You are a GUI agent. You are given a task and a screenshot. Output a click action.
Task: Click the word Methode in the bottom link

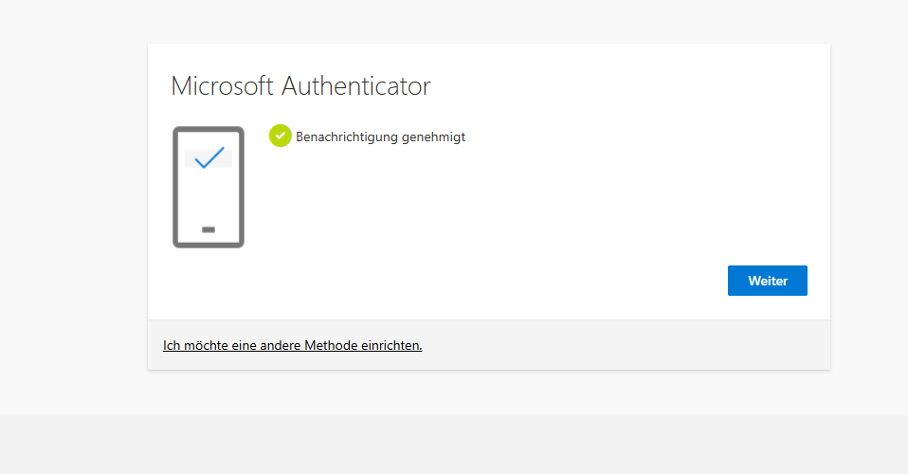coord(331,345)
